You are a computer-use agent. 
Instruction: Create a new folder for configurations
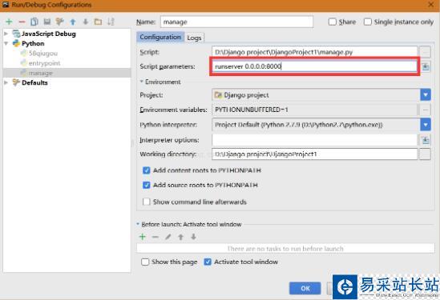(98, 22)
